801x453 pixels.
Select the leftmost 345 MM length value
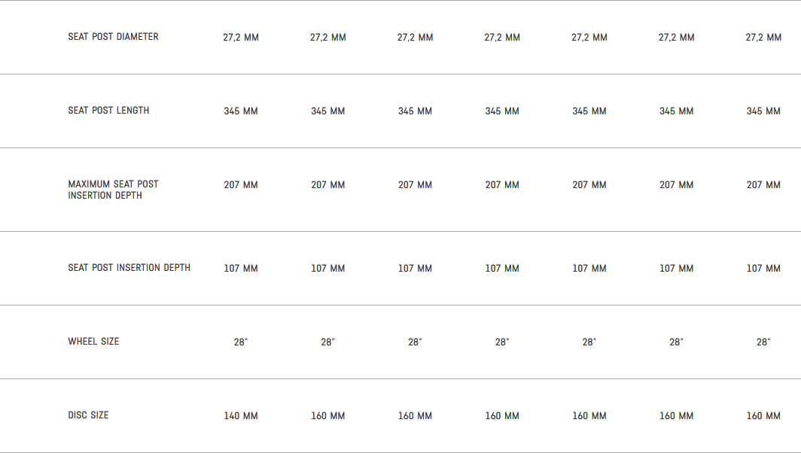(x=241, y=111)
